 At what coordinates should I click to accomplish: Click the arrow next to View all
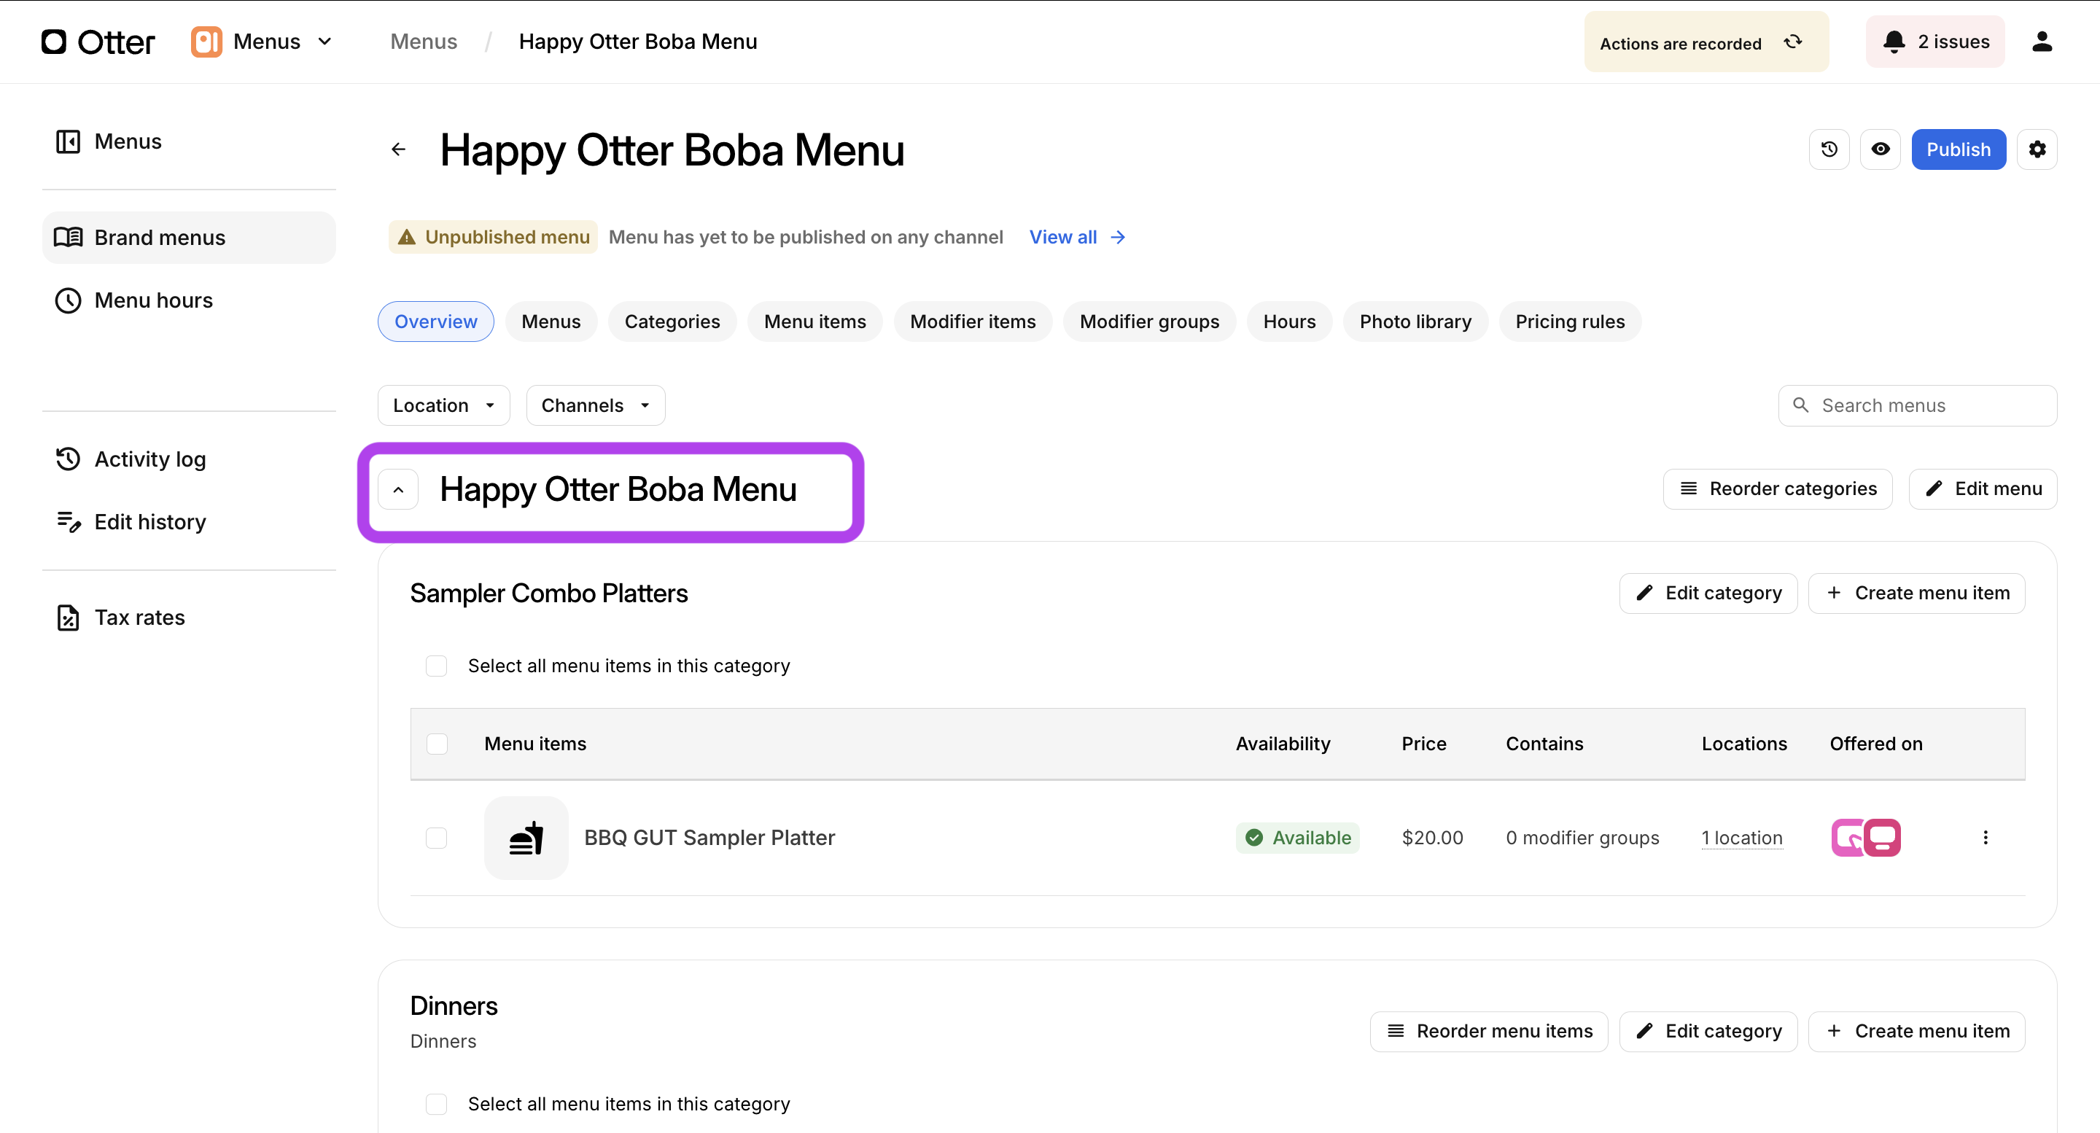click(x=1118, y=237)
